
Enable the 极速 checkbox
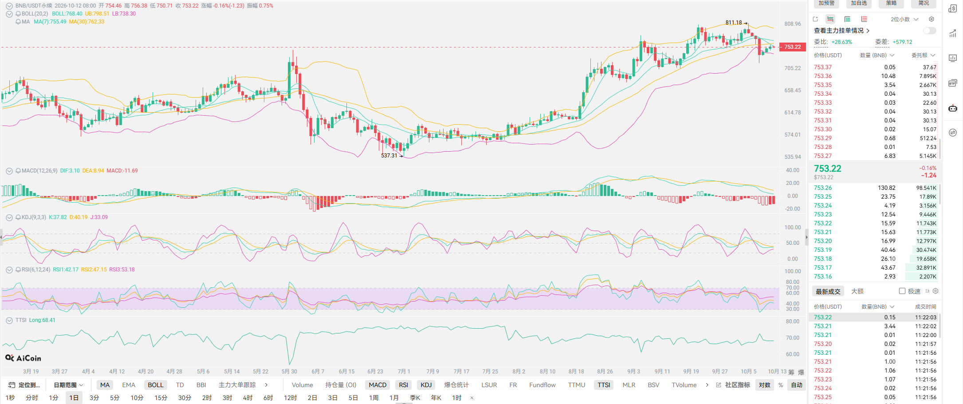[x=902, y=291]
